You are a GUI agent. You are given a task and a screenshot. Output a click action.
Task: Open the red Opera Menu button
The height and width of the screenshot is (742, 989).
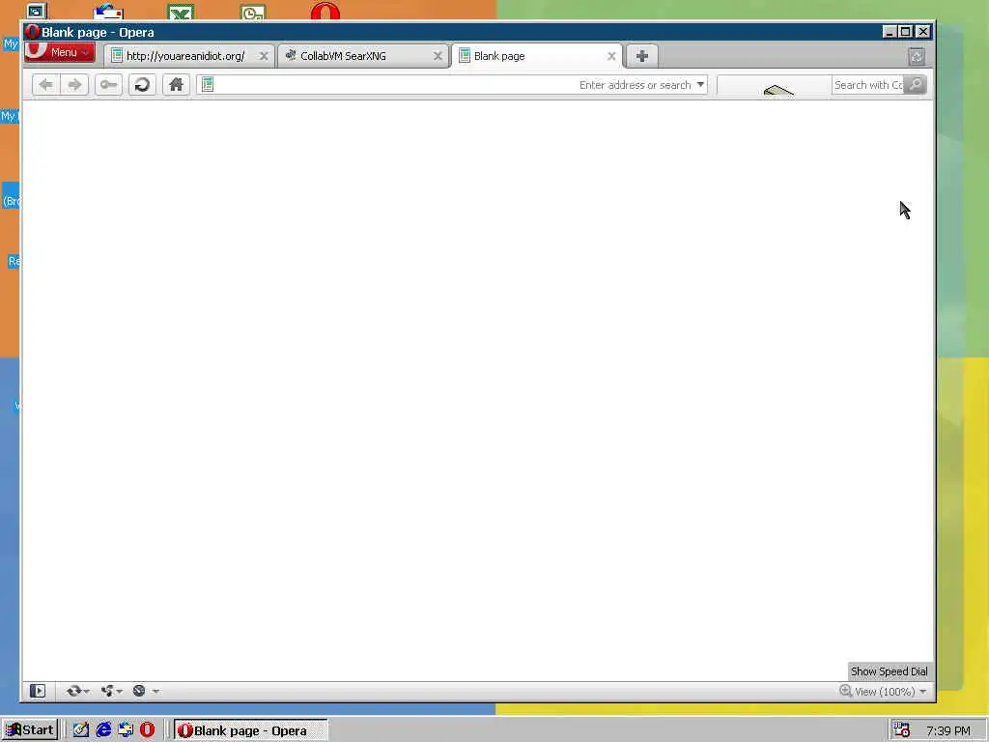tap(60, 52)
